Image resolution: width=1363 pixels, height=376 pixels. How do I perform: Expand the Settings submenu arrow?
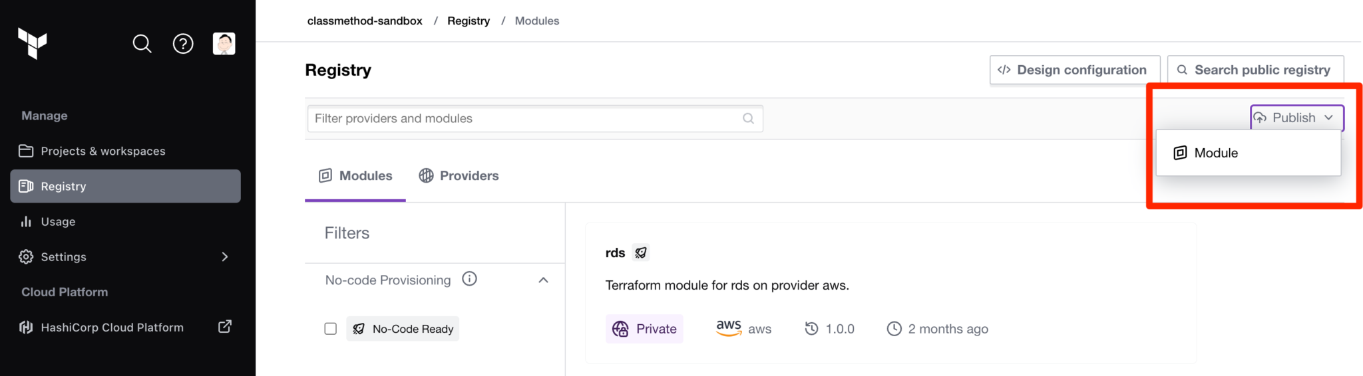[225, 256]
